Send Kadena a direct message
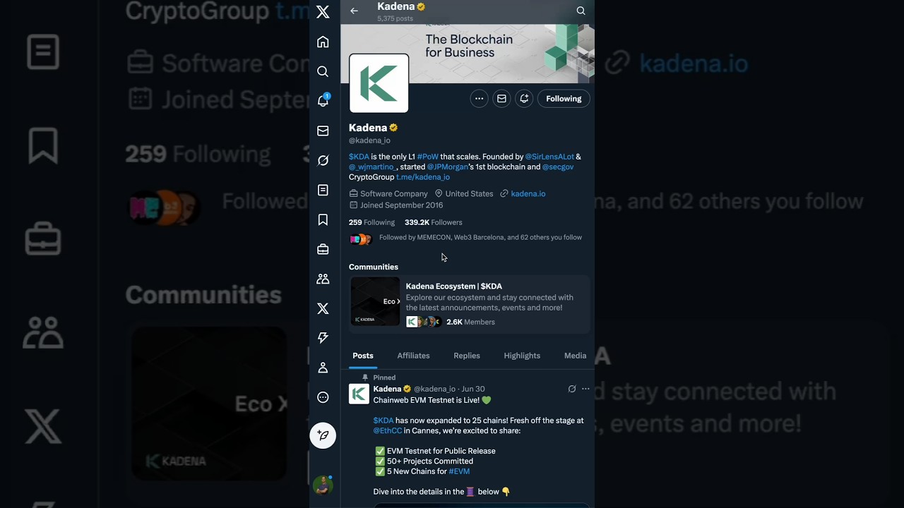 point(501,99)
